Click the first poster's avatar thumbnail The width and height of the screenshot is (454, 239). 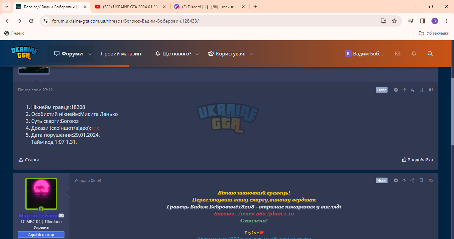click(x=34, y=70)
